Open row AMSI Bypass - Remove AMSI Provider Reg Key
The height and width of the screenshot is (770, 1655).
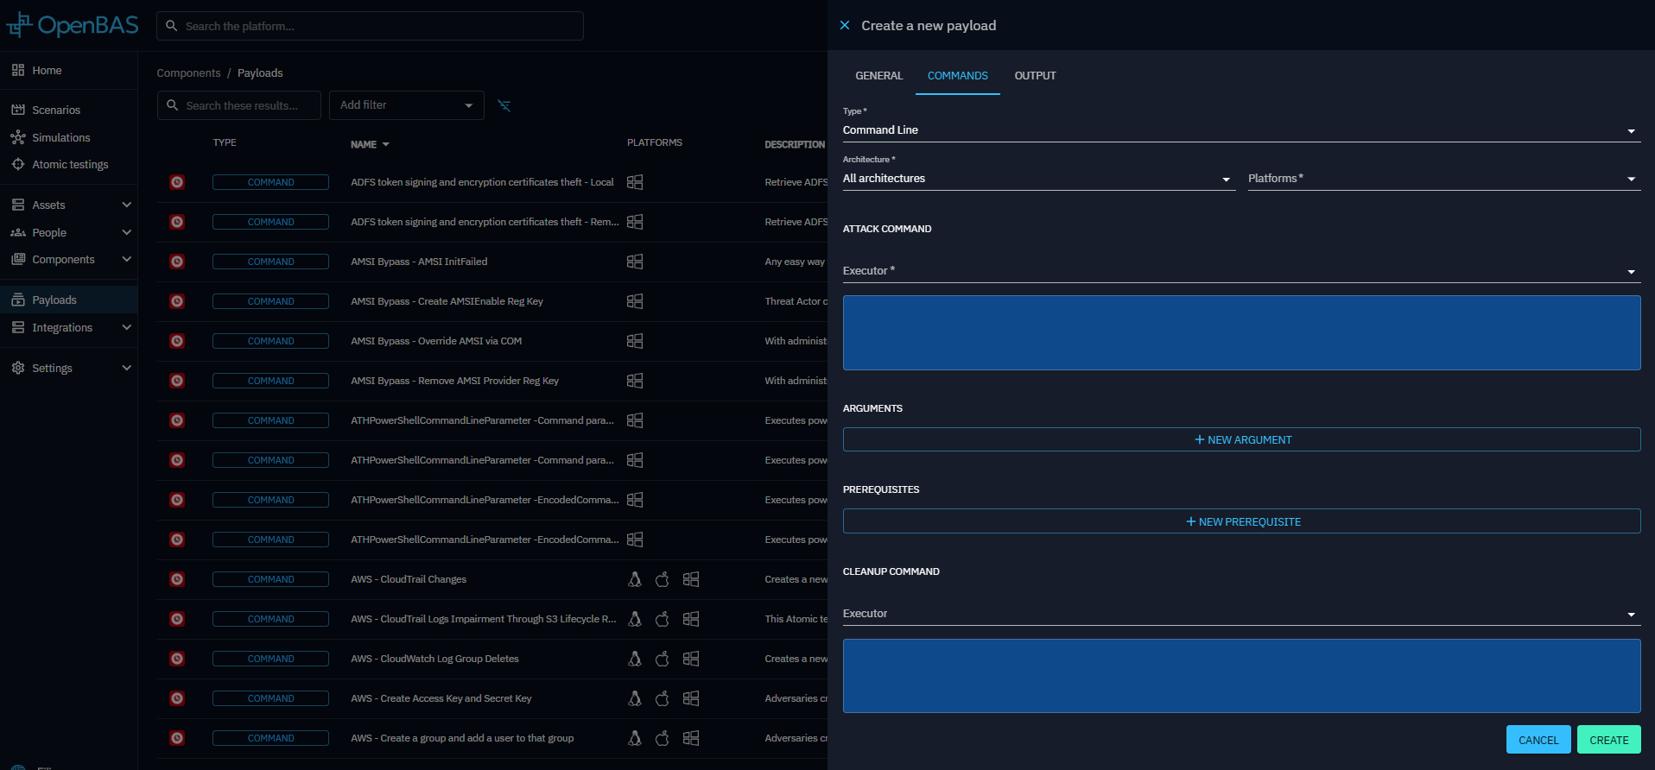(x=492, y=381)
